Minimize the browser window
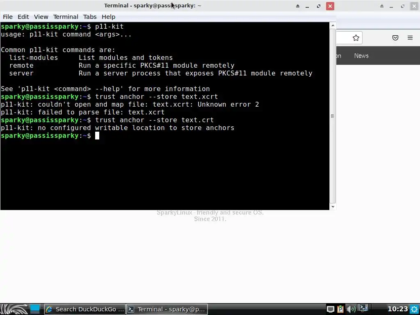This screenshot has height=315, width=420. [x=391, y=6]
